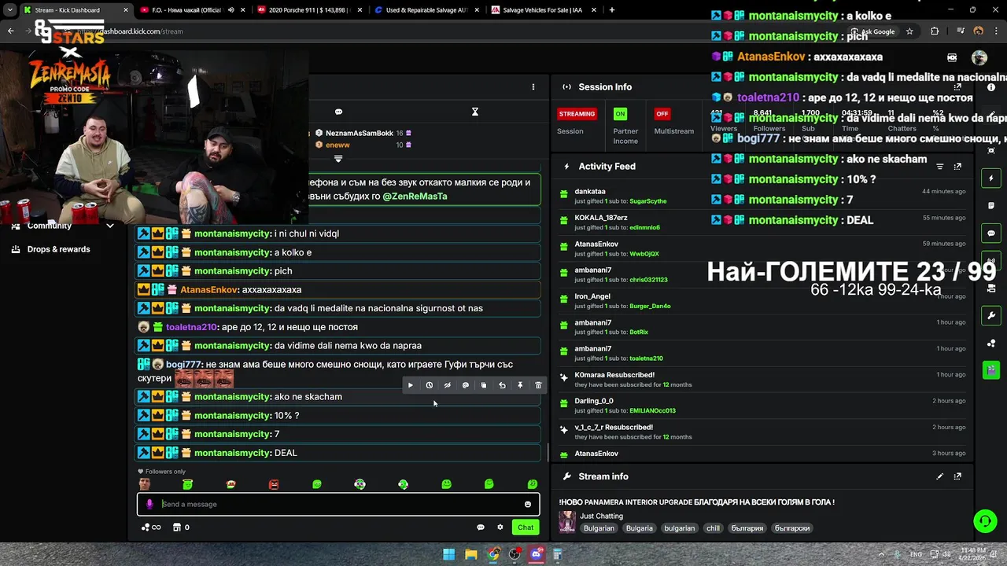
Task: Open the Burger_Dan4o user link
Action: click(650, 306)
